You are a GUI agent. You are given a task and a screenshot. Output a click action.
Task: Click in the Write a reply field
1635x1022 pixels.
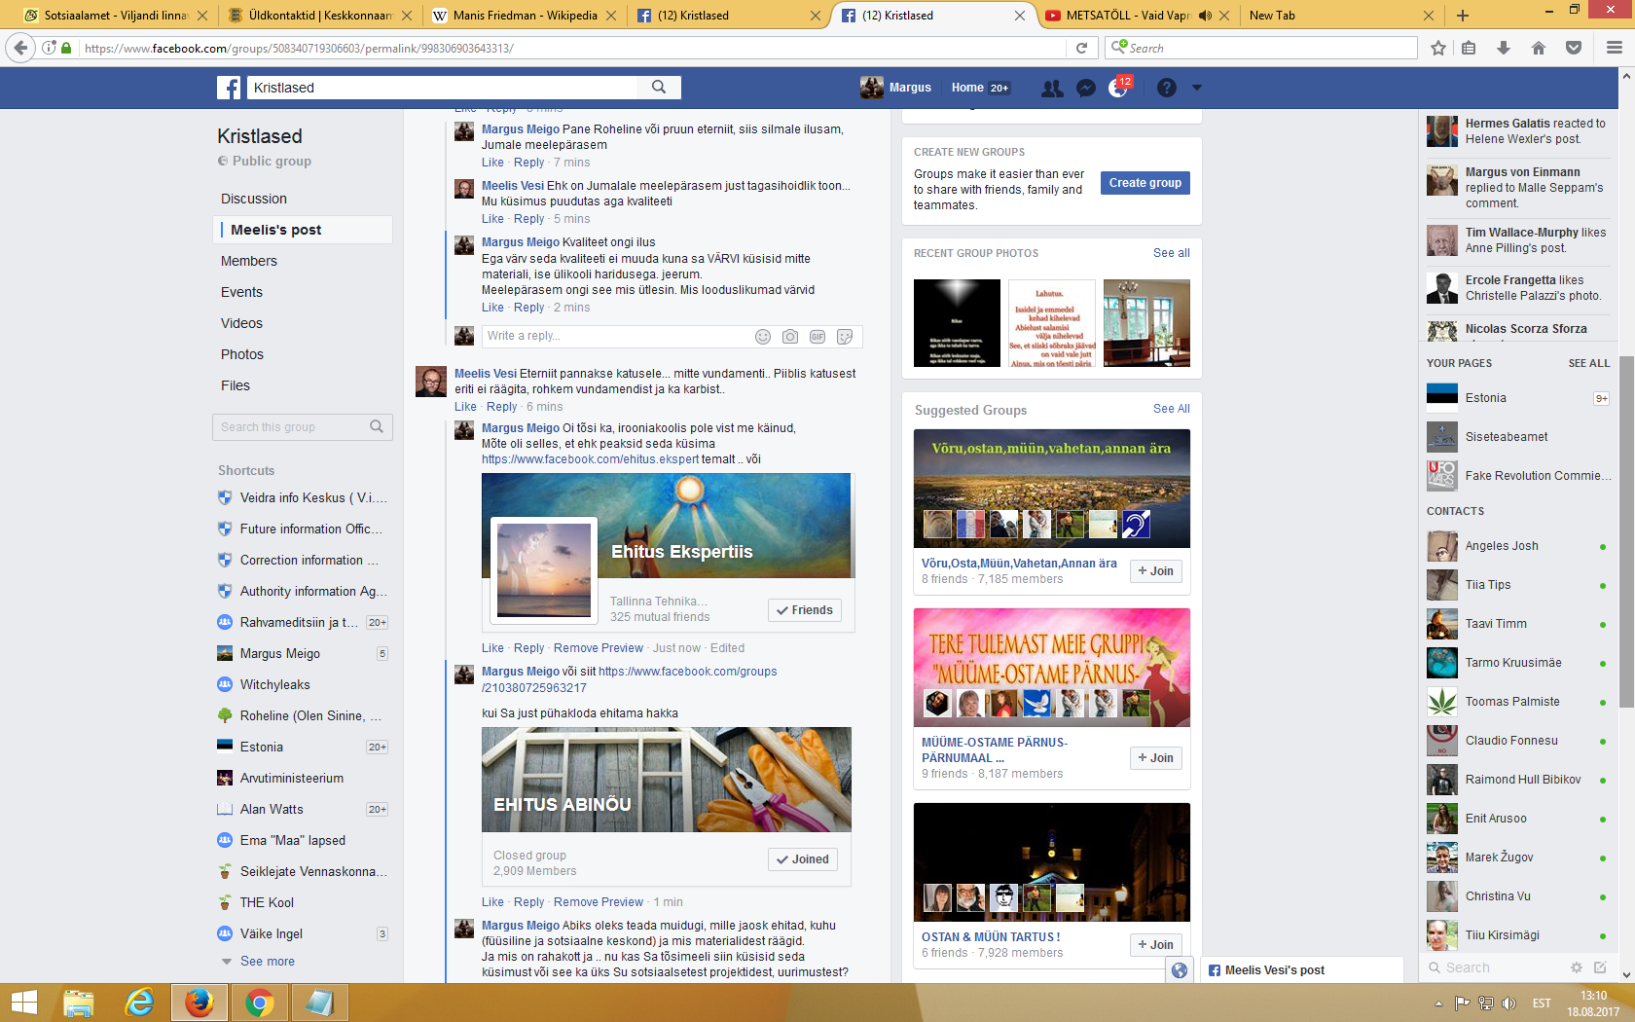click(x=613, y=336)
